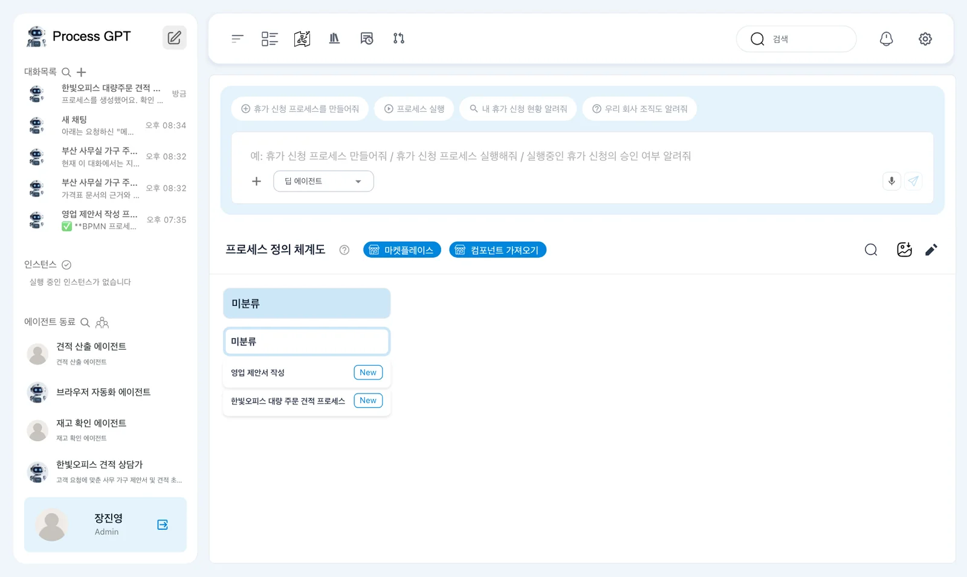Click the instance check-circle icon
Image resolution: width=967 pixels, height=577 pixels.
point(66,265)
